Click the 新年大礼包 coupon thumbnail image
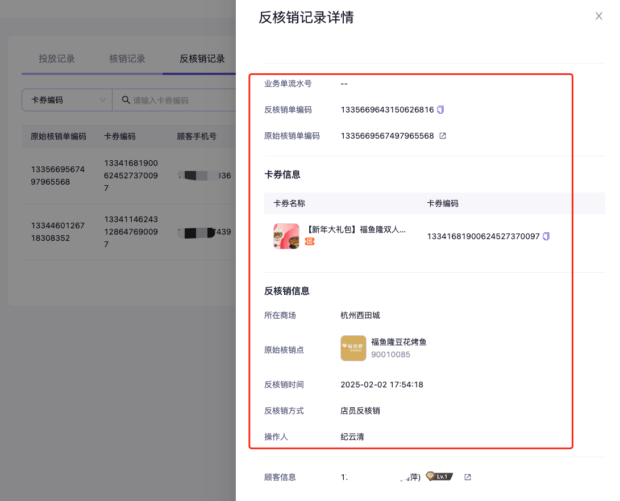This screenshot has width=620, height=501. click(x=286, y=236)
